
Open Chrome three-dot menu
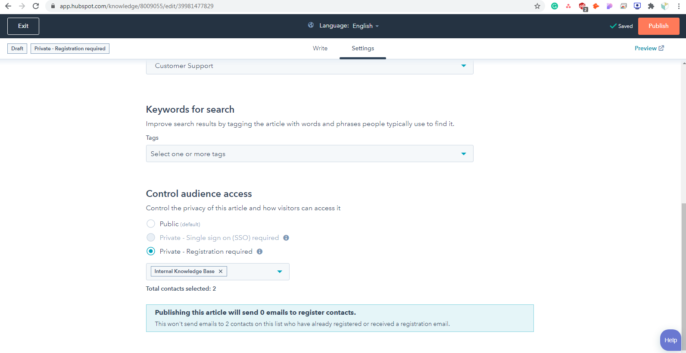pyautogui.click(x=679, y=6)
